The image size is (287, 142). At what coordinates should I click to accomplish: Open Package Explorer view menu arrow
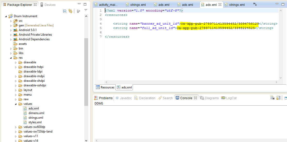pos(86,10)
